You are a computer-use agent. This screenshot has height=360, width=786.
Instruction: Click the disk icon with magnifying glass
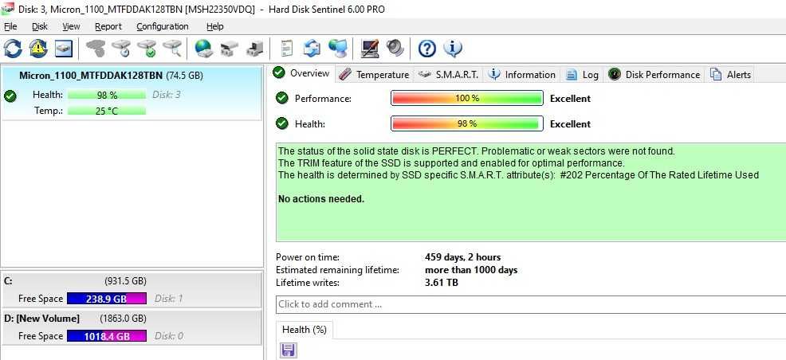[x=172, y=48]
